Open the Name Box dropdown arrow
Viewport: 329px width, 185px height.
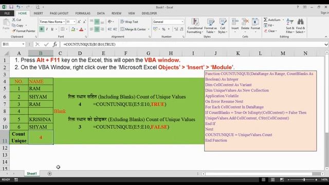point(23,44)
